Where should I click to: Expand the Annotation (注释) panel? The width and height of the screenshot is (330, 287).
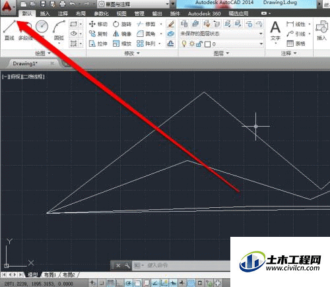pos(289,53)
